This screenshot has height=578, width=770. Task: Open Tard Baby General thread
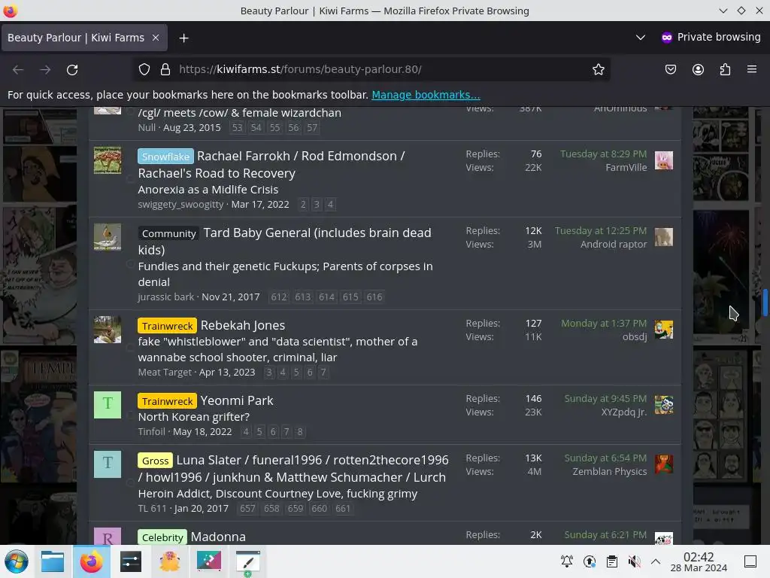coord(284,242)
